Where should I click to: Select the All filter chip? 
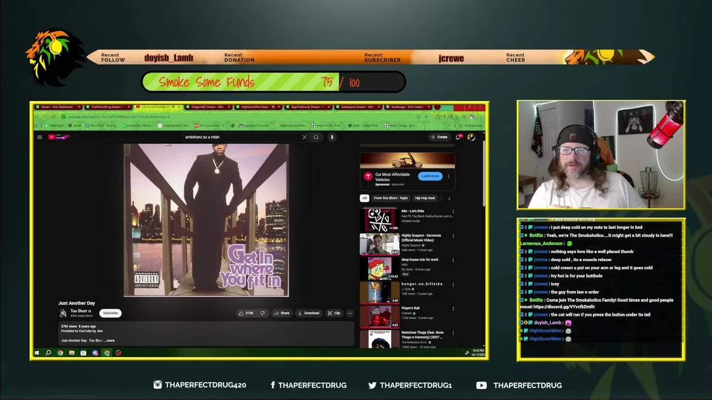(x=364, y=198)
